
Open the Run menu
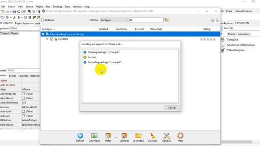pyautogui.click(x=48, y=6)
